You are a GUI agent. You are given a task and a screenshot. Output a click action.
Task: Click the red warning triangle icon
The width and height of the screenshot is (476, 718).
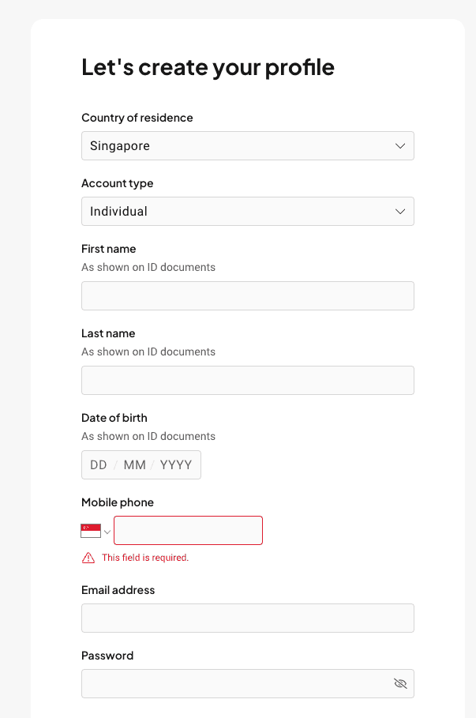click(x=88, y=558)
